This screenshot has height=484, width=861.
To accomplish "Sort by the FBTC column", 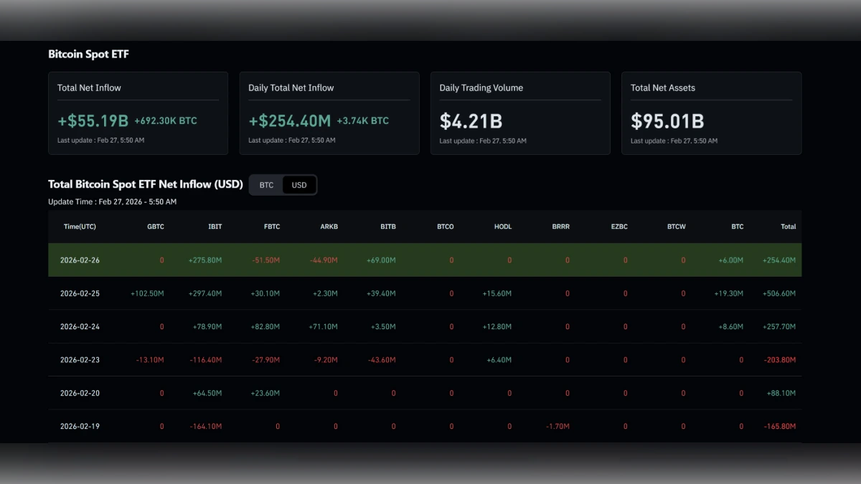I will pyautogui.click(x=272, y=226).
